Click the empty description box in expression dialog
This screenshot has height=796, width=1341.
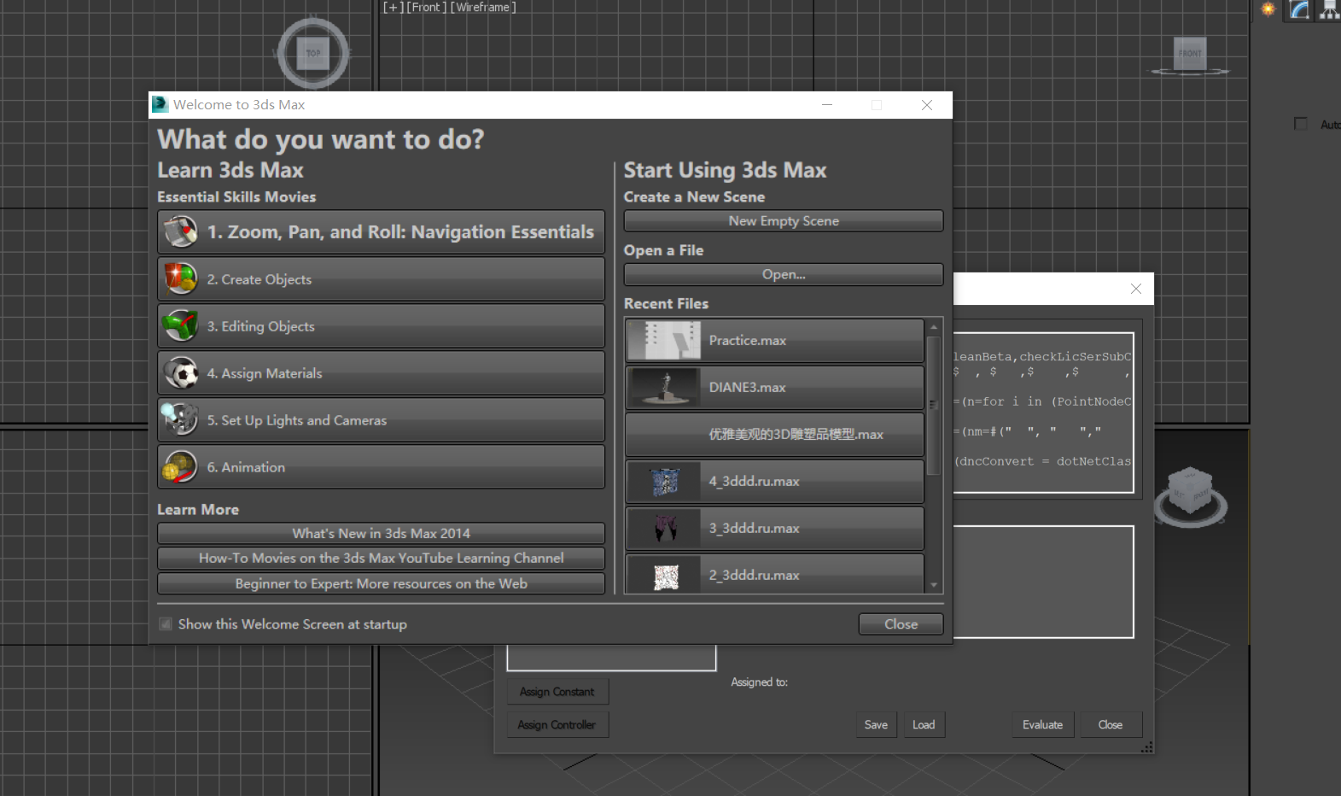point(1043,582)
